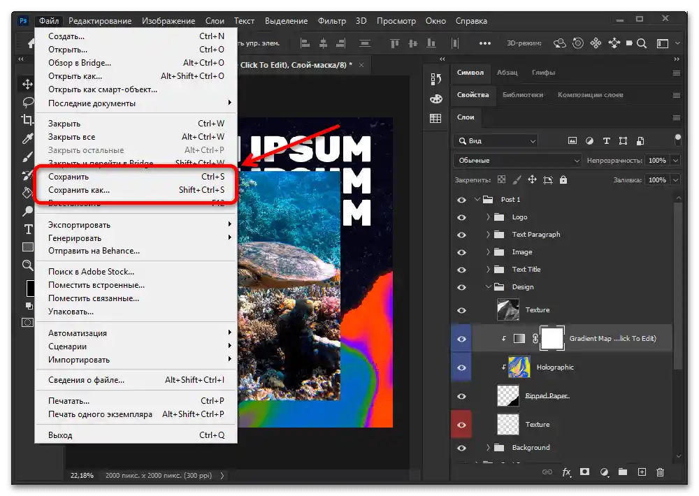Create a new layer icon
This screenshot has width=699, height=496.
click(642, 472)
